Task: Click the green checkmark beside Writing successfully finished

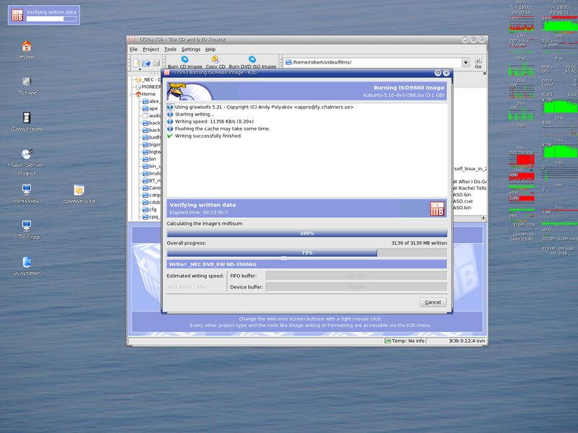Action: [x=170, y=136]
